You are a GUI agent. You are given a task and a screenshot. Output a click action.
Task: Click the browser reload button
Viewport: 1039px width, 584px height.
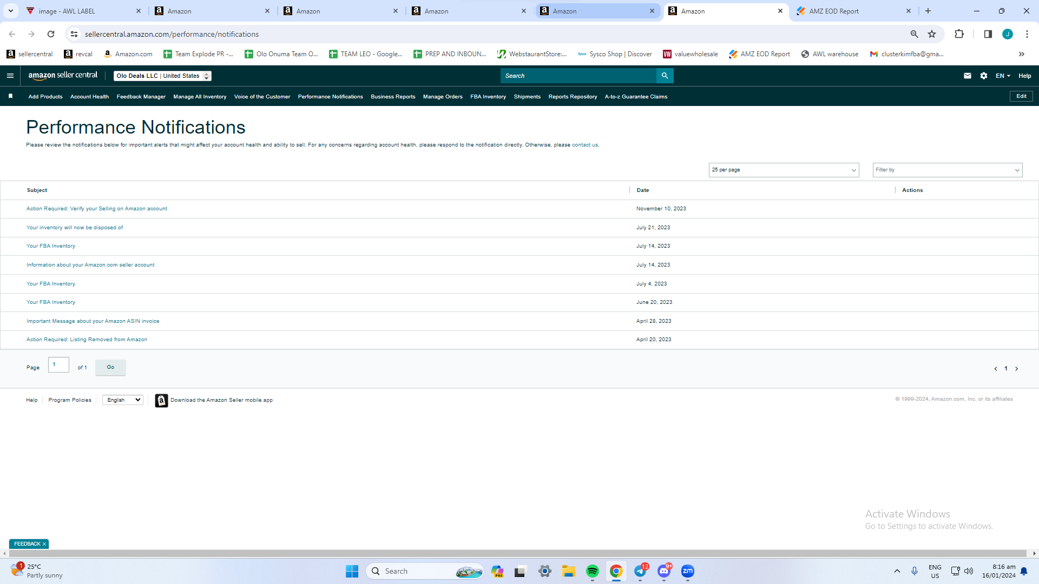pos(51,34)
